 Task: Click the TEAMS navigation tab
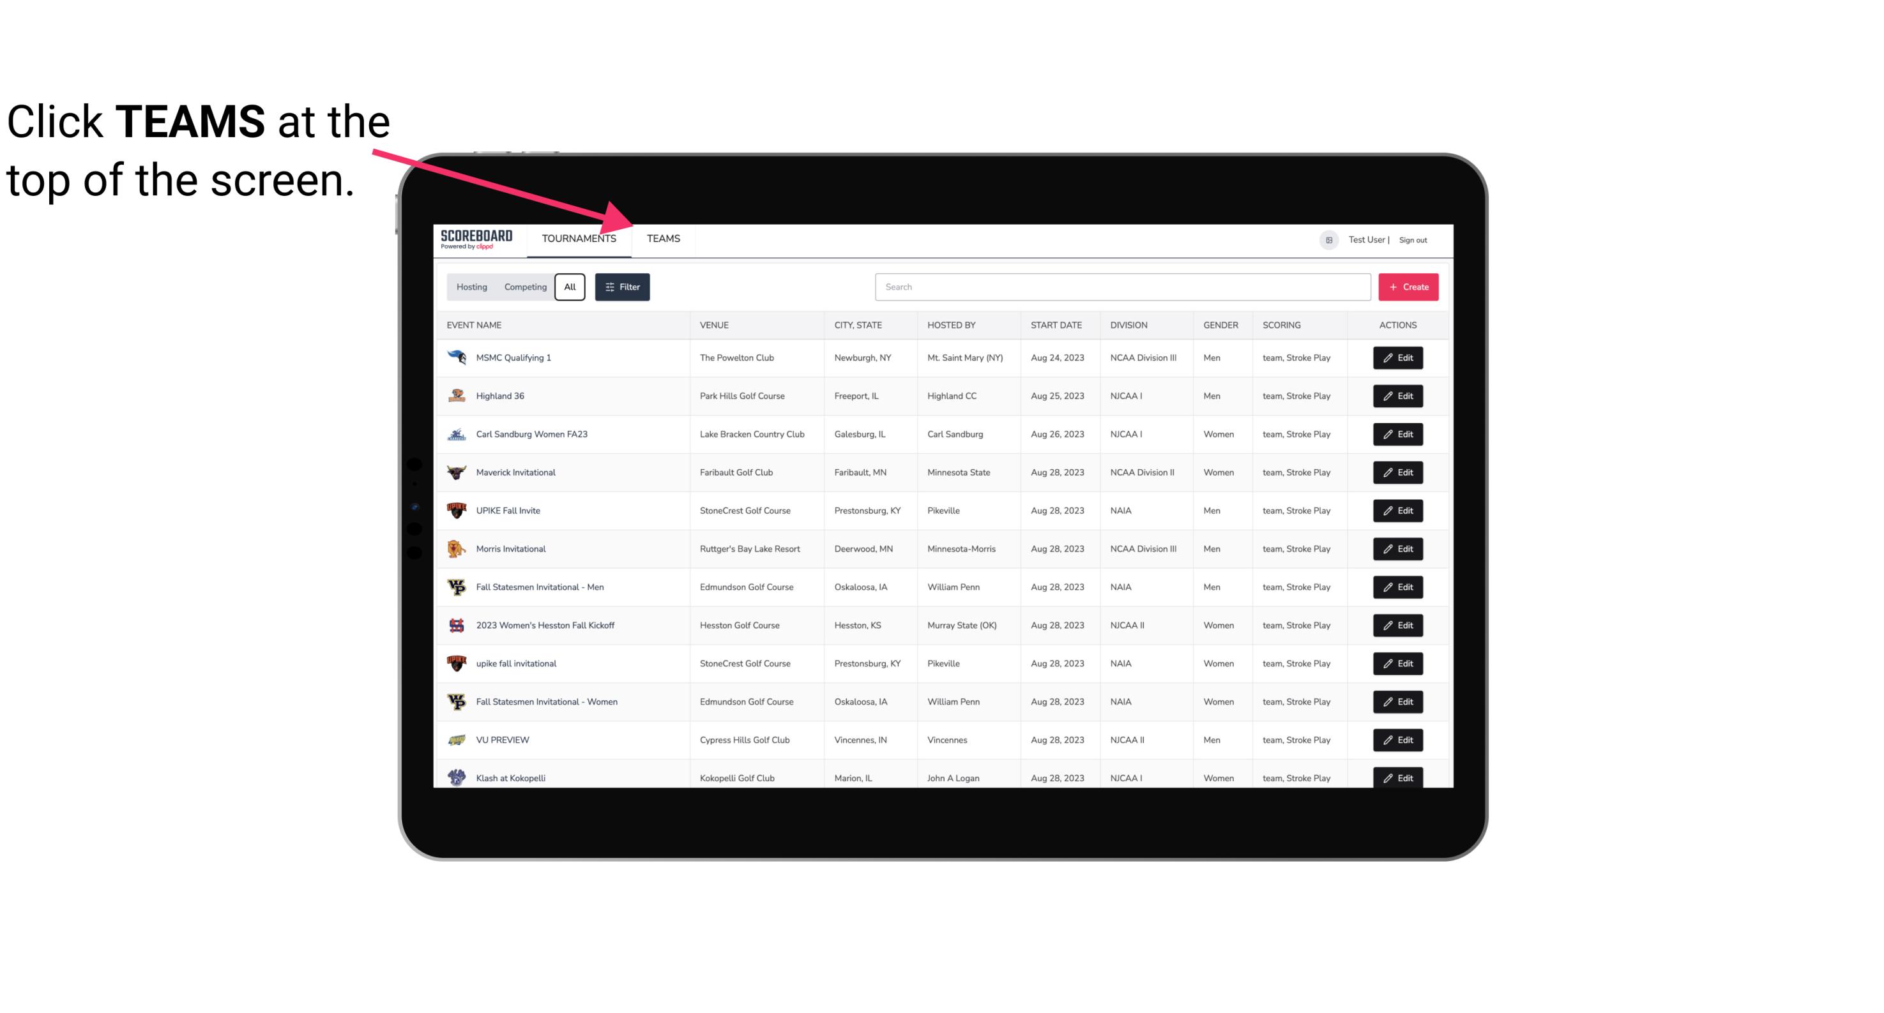pyautogui.click(x=661, y=238)
